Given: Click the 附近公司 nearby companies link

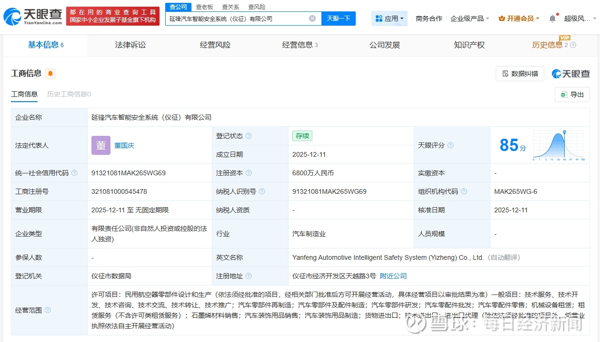Looking at the screenshot, I should pyautogui.click(x=393, y=276).
